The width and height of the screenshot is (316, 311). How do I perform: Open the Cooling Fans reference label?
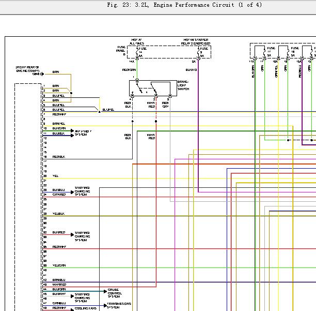(x=86, y=308)
